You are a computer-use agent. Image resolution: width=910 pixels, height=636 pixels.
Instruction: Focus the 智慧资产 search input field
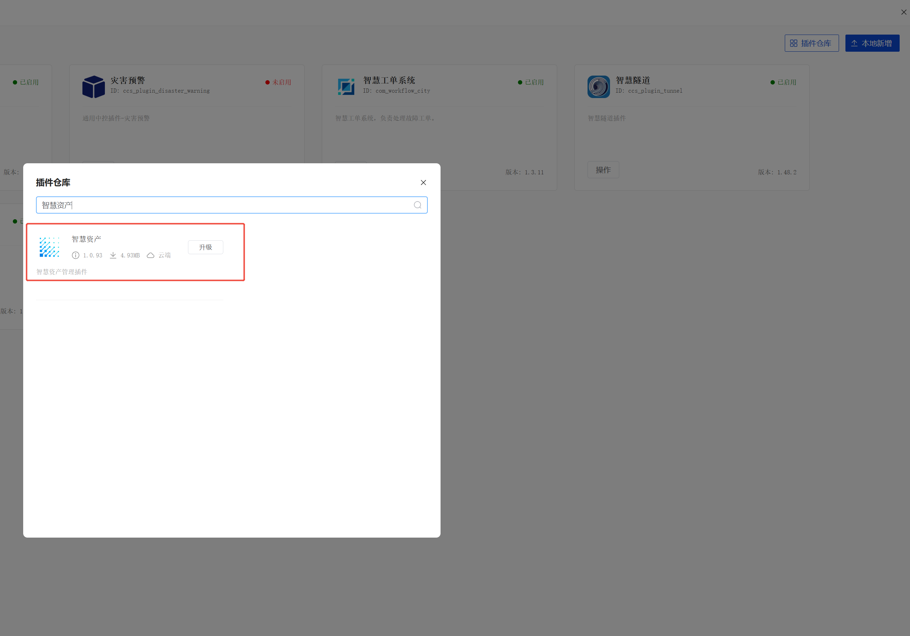tap(232, 205)
